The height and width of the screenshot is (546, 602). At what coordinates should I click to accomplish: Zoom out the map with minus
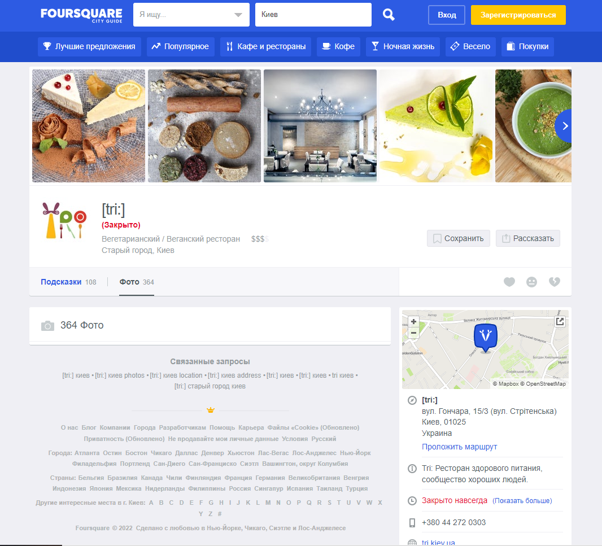pyautogui.click(x=413, y=333)
